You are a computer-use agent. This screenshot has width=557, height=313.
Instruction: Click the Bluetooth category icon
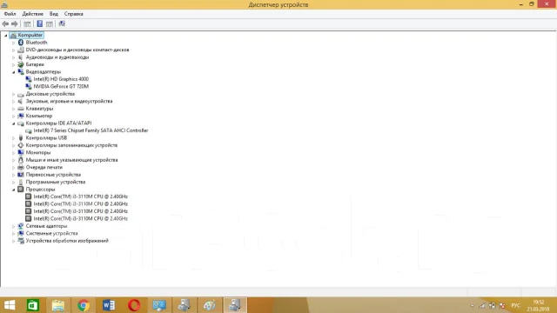21,43
